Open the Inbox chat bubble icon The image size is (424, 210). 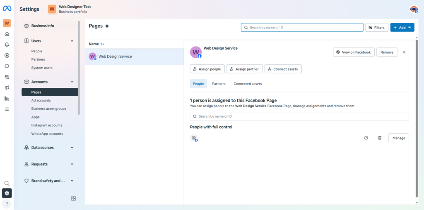pyautogui.click(x=7, y=66)
